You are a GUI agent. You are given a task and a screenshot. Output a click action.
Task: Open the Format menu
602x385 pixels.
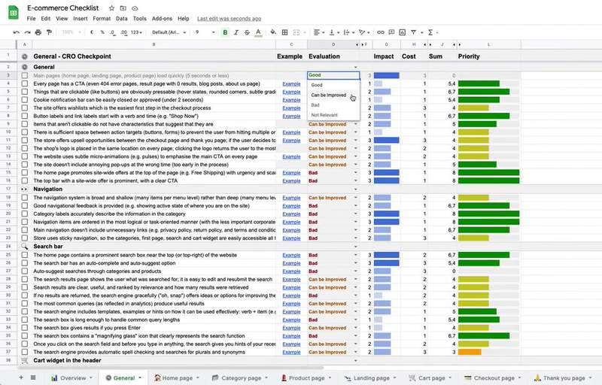point(102,18)
